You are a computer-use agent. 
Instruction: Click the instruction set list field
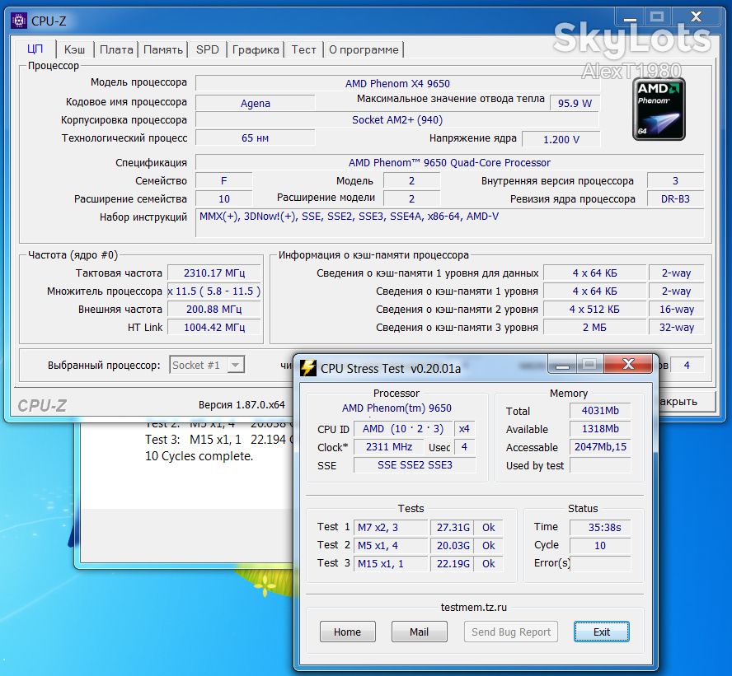pyautogui.click(x=449, y=223)
